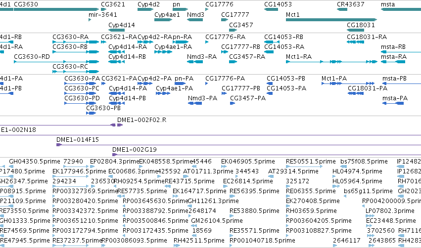Image resolution: width=421 pixels, height=248 pixels.
Task: Click the Cyp4ae1 gene label
Action: (x=167, y=14)
